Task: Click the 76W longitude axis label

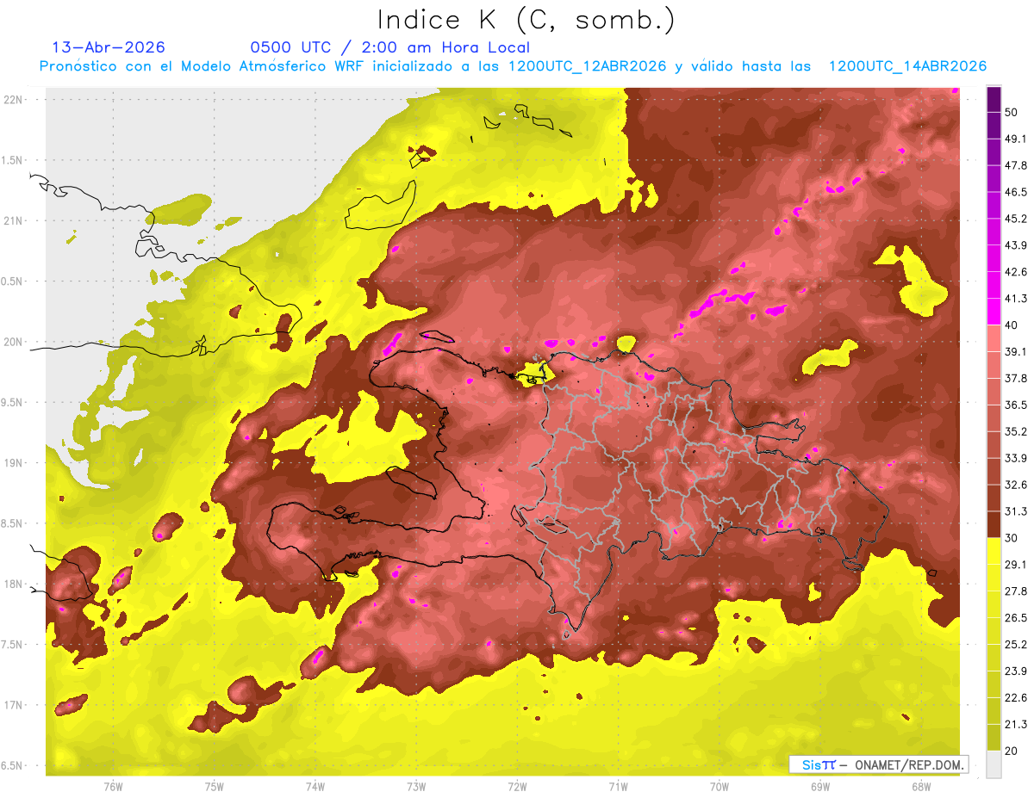Action: coord(113,787)
